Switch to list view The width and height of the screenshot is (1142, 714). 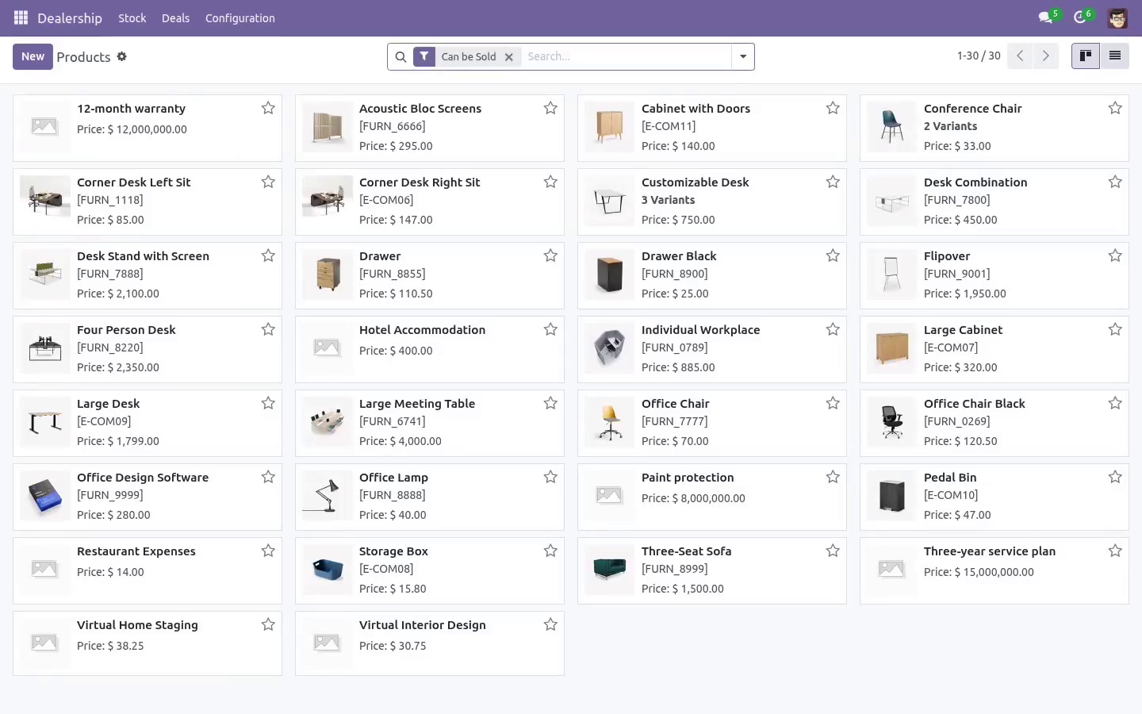click(x=1114, y=56)
